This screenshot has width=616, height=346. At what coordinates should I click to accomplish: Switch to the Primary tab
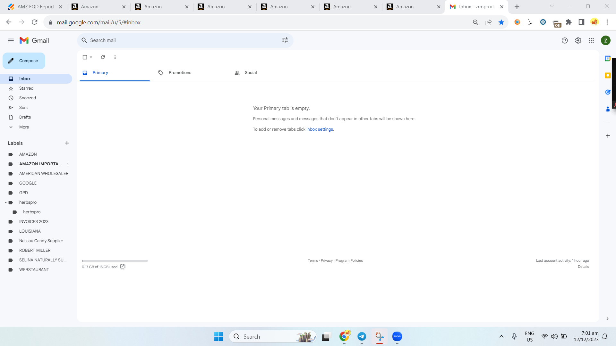pos(115,73)
